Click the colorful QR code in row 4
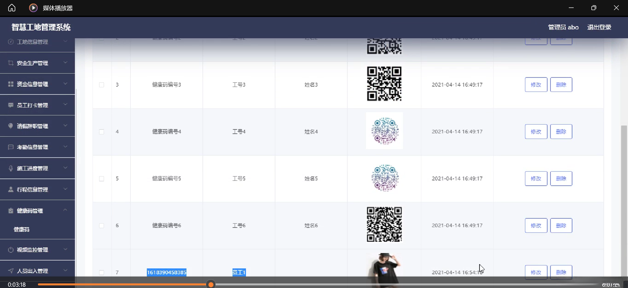Viewport: 628px width, 288px height. 385,131
